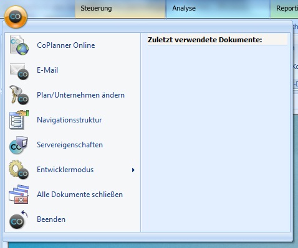
Task: Click the Entwicklermodus gear icon
Action: point(19,170)
